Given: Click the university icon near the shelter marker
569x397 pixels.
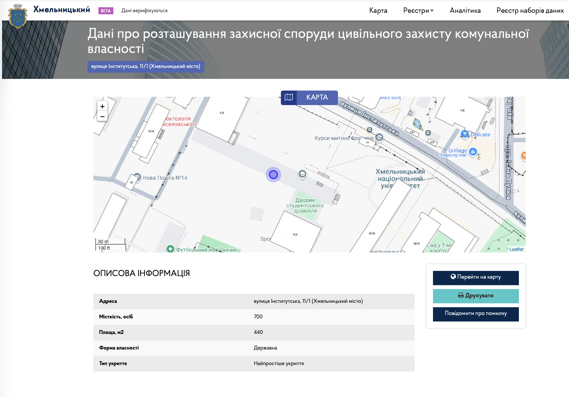Looking at the screenshot, I should (302, 174).
